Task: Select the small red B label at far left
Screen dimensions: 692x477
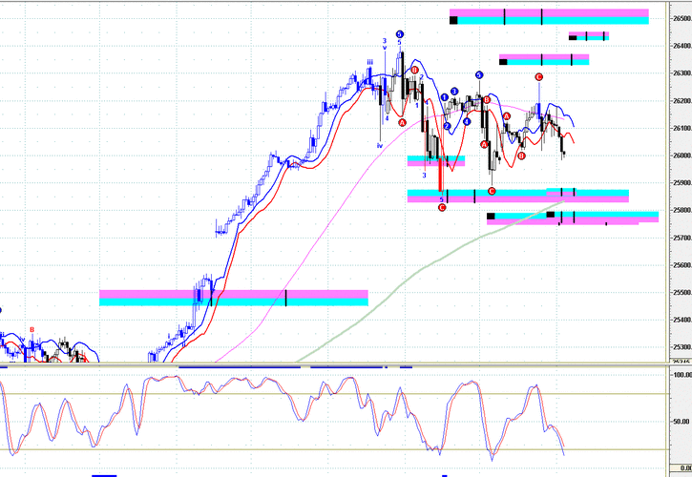Action: [31, 330]
